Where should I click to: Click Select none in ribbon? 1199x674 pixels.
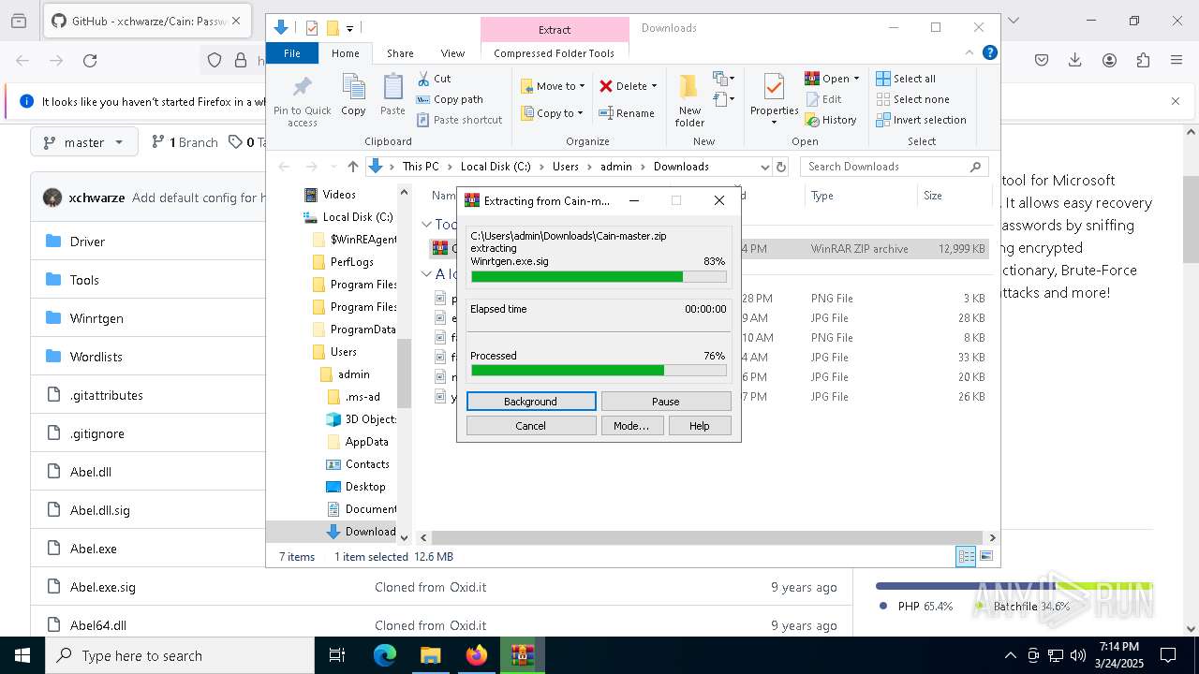click(x=912, y=99)
